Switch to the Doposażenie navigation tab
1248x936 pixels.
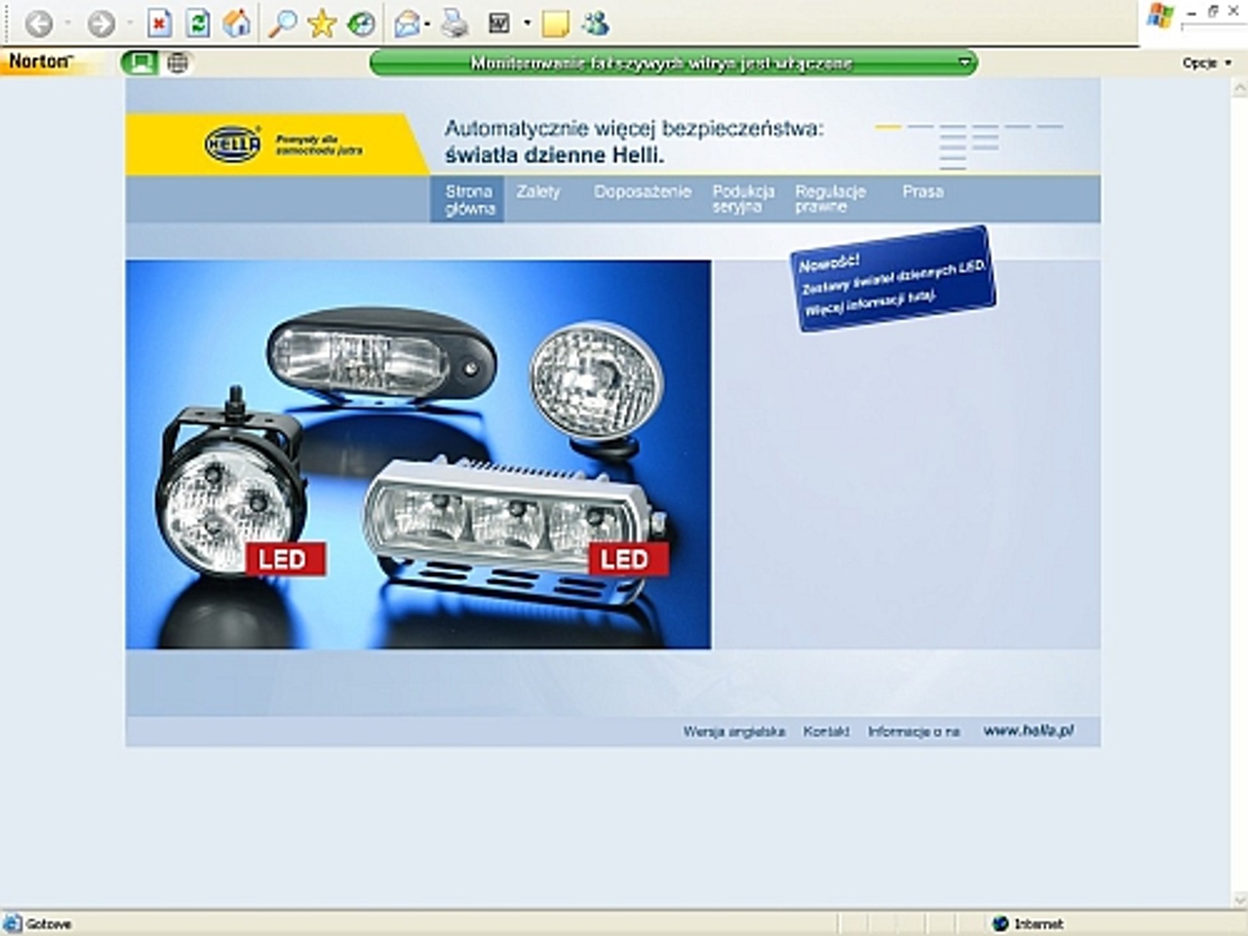(642, 193)
